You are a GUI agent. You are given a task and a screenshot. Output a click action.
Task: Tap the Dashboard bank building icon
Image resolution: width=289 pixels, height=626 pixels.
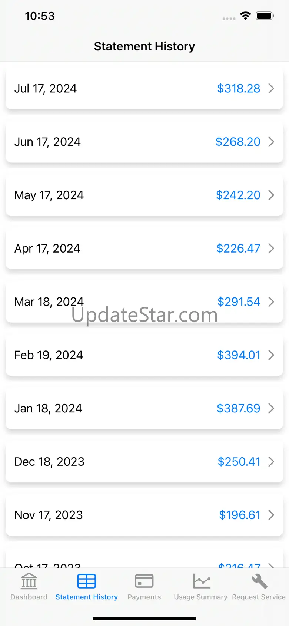pos(29,581)
